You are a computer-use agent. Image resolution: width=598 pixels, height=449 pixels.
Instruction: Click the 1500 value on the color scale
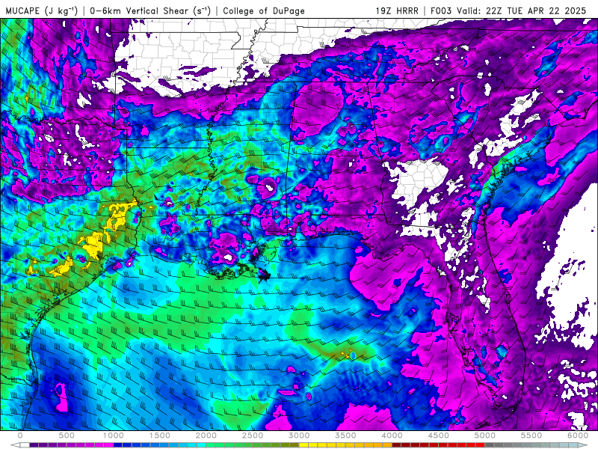[160, 436]
